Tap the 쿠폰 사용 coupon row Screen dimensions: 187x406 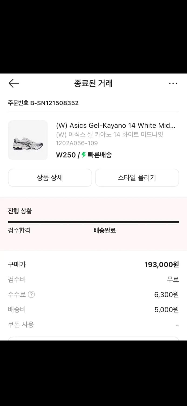21,324
